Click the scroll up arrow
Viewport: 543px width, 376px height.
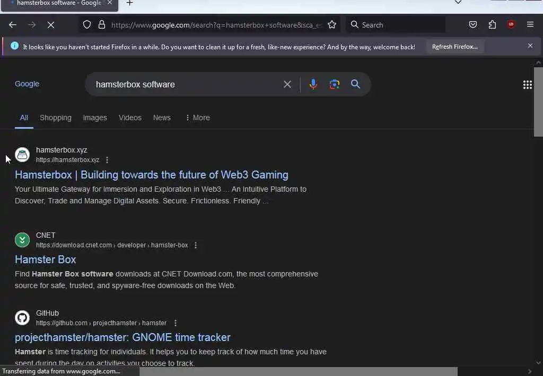[538, 62]
